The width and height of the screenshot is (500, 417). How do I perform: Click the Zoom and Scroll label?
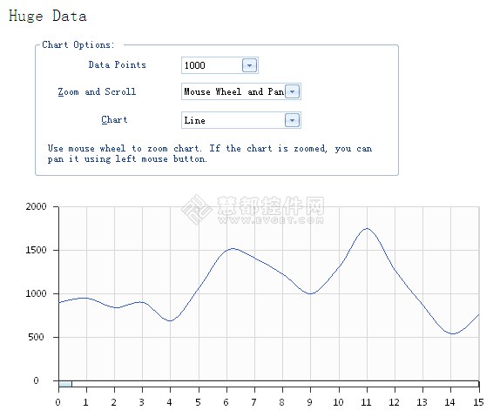(97, 91)
